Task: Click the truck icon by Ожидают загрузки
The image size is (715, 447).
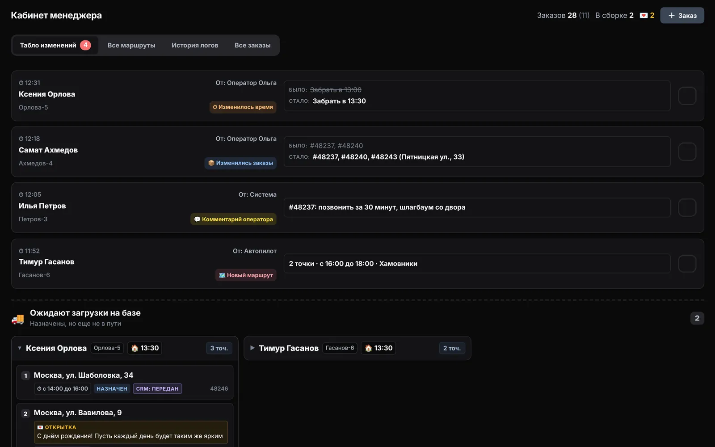Action: (18, 319)
